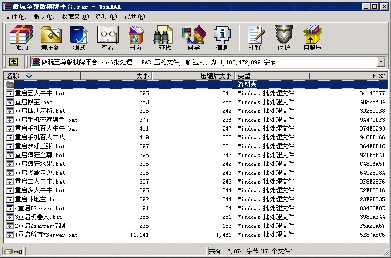Create archive with 自解压 (SFX) icon

pos(312,38)
